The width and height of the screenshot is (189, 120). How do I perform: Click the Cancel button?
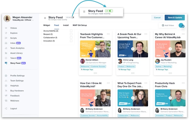157,18
